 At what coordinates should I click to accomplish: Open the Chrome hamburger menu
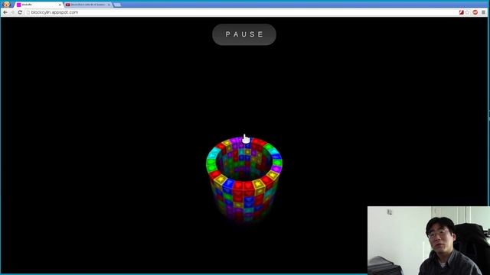(x=483, y=12)
